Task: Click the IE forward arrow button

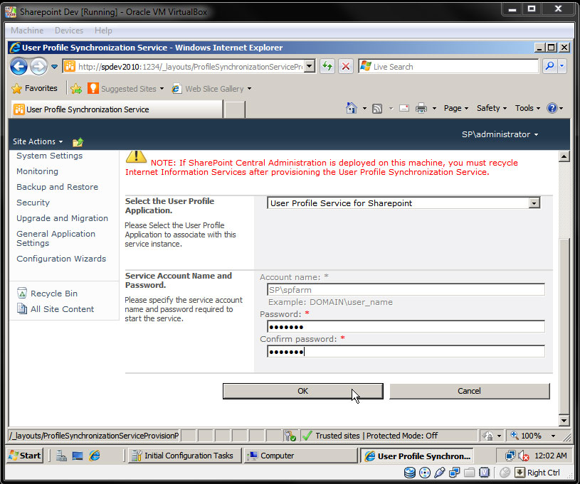Action: [x=38, y=67]
